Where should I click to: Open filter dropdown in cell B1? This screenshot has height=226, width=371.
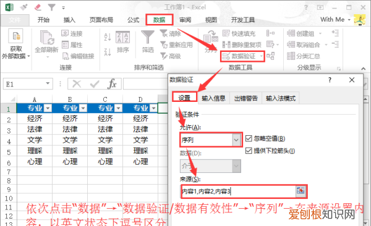[x=83, y=108]
